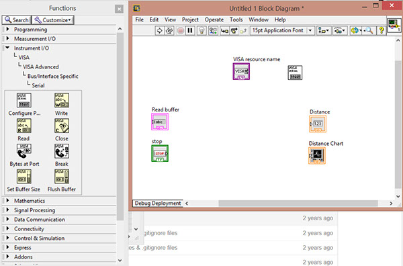Select the VISA Advanced tree item

coord(41,66)
